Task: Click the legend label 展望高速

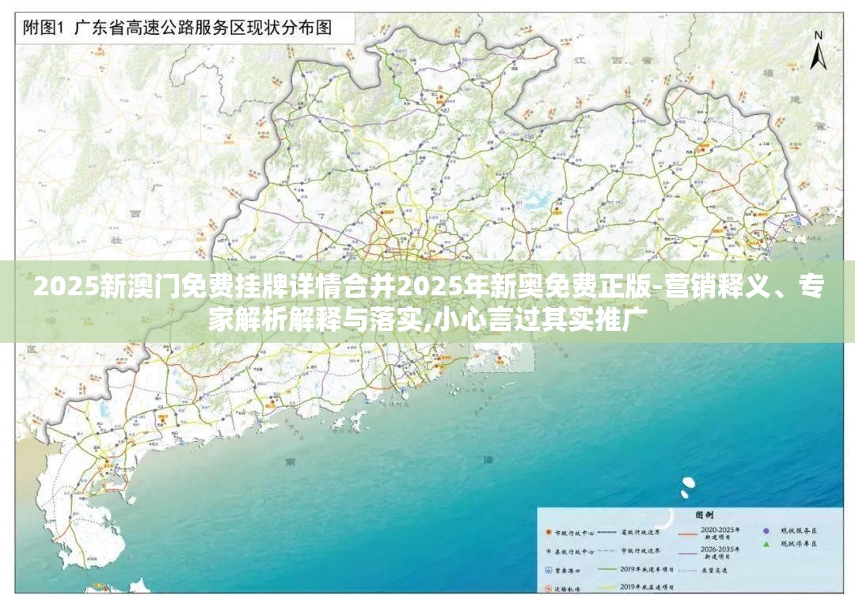Action: click(x=714, y=570)
